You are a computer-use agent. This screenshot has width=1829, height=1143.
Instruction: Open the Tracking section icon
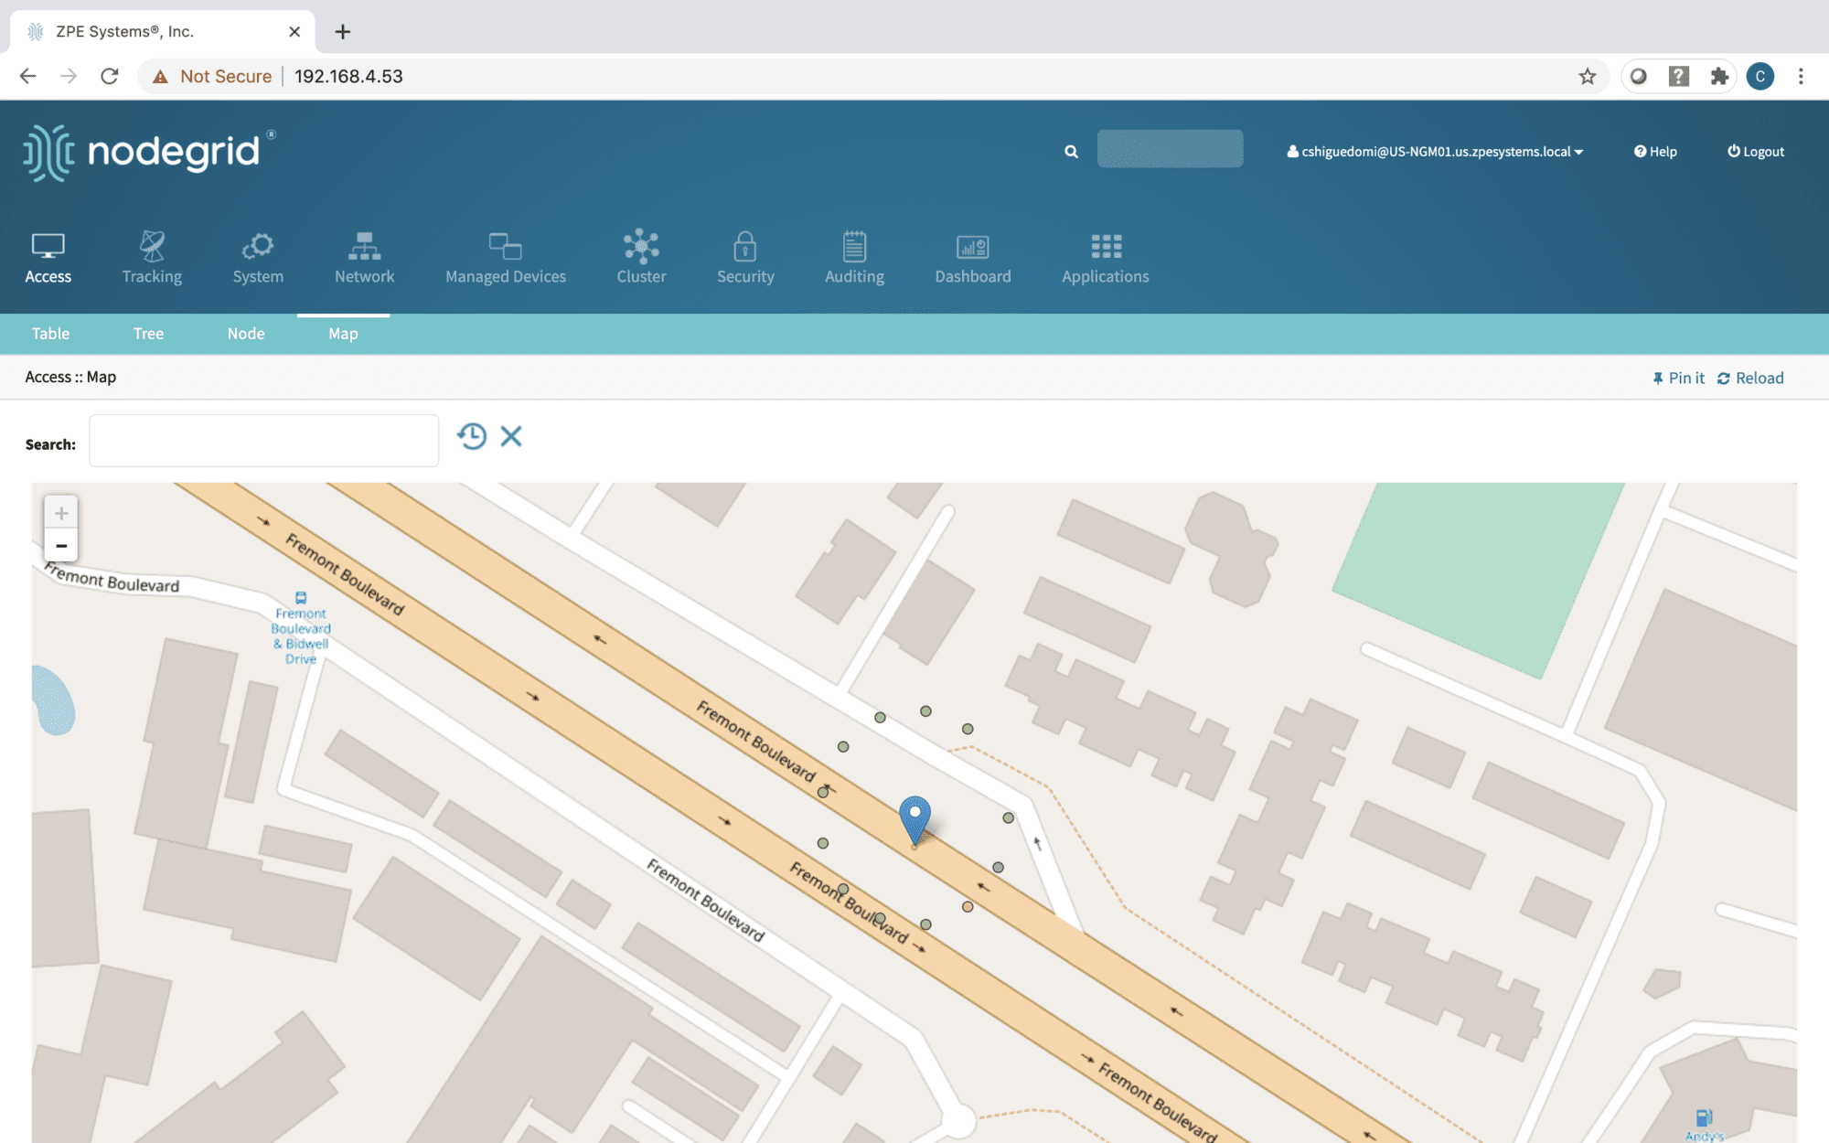152,246
